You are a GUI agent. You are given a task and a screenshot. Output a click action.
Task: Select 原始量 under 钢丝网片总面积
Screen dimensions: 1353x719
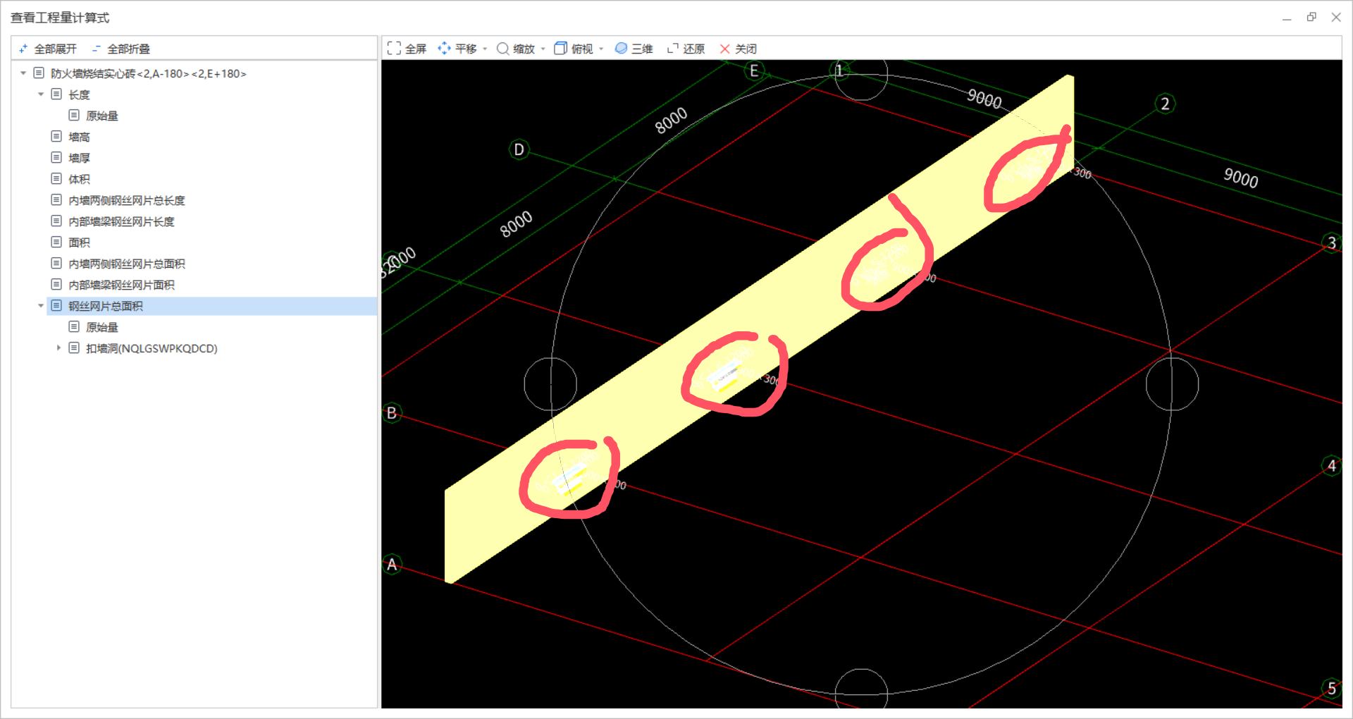point(102,327)
